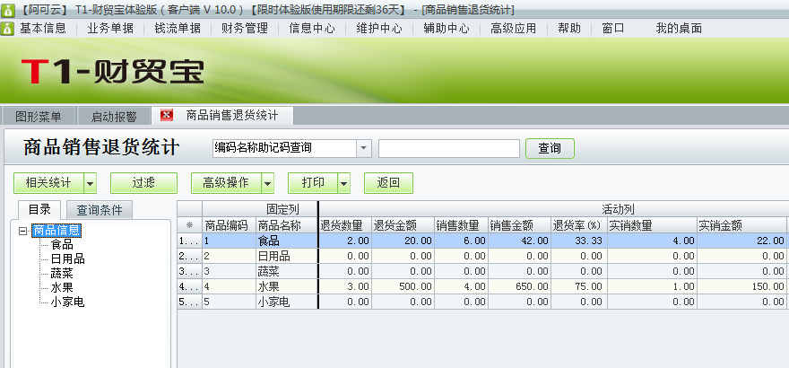Click 实销金额 value 150.00 cell
The width and height of the screenshot is (789, 368).
(741, 286)
